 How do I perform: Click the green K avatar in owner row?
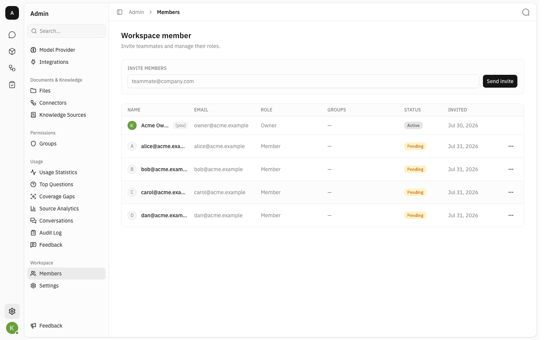132,125
